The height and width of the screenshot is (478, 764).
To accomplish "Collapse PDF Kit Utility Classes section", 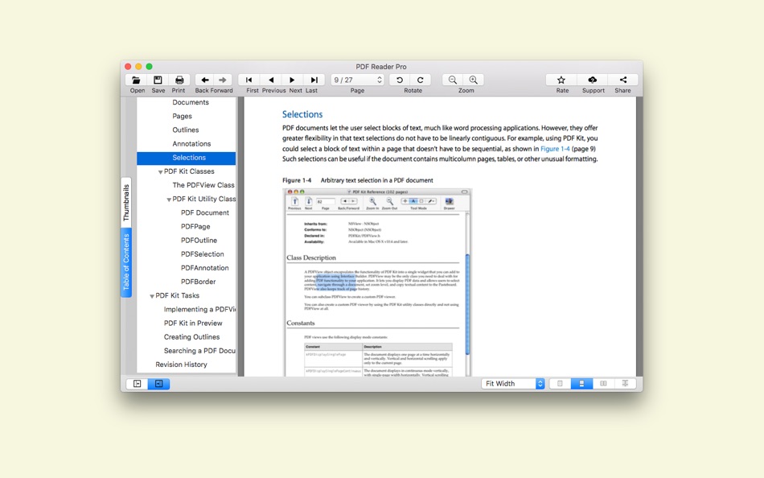I will (169, 200).
